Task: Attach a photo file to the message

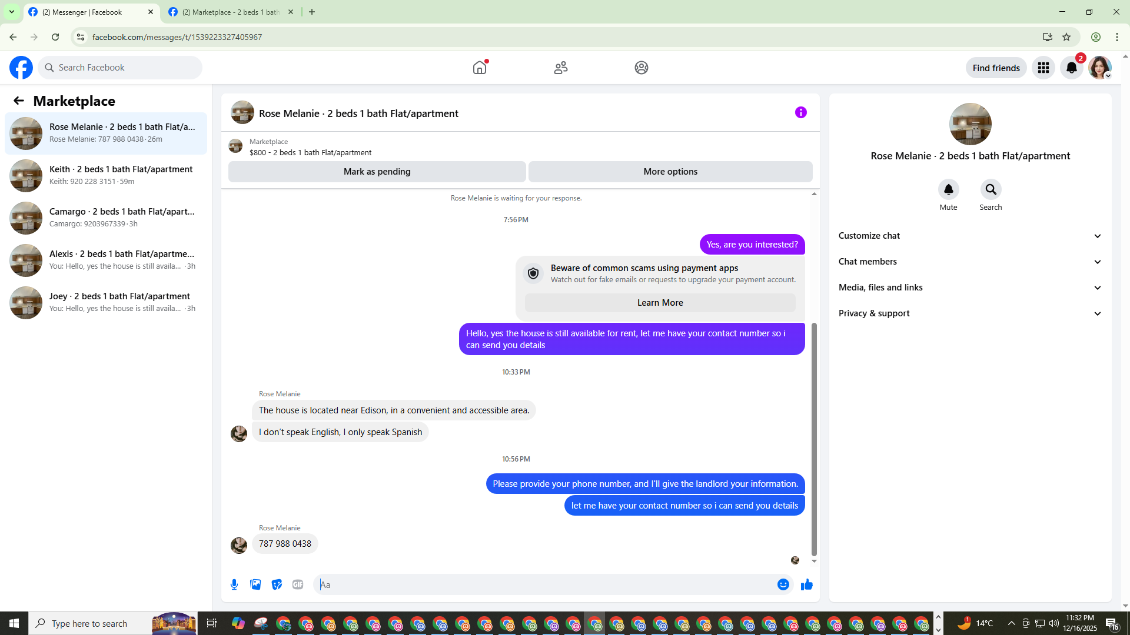Action: [x=255, y=584]
